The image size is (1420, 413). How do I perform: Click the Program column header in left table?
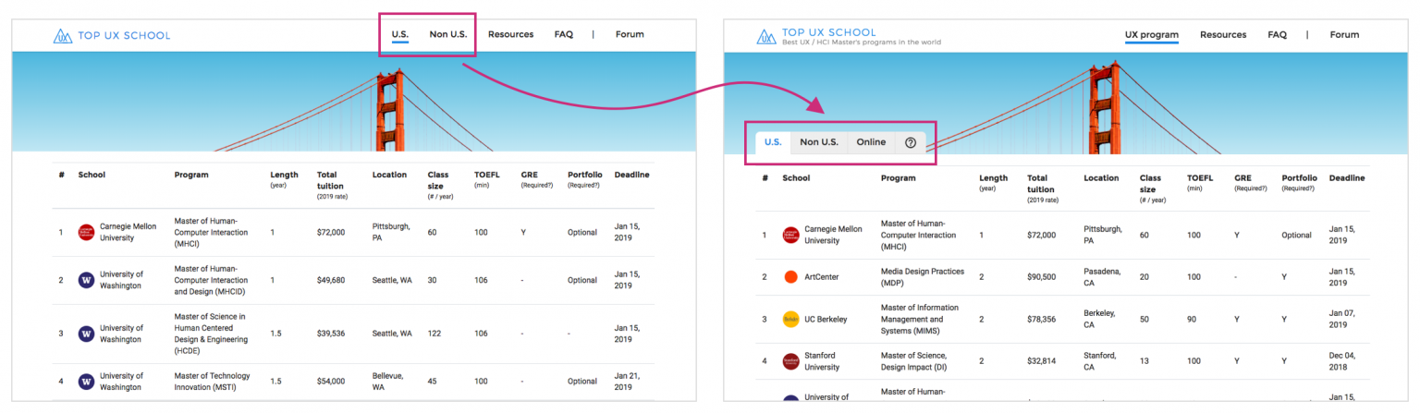pos(191,175)
